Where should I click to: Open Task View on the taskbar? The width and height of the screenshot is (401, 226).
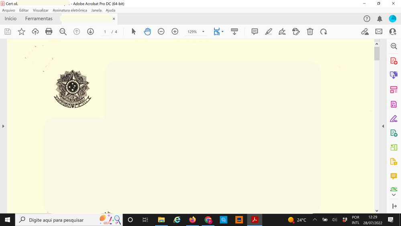pyautogui.click(x=145, y=220)
